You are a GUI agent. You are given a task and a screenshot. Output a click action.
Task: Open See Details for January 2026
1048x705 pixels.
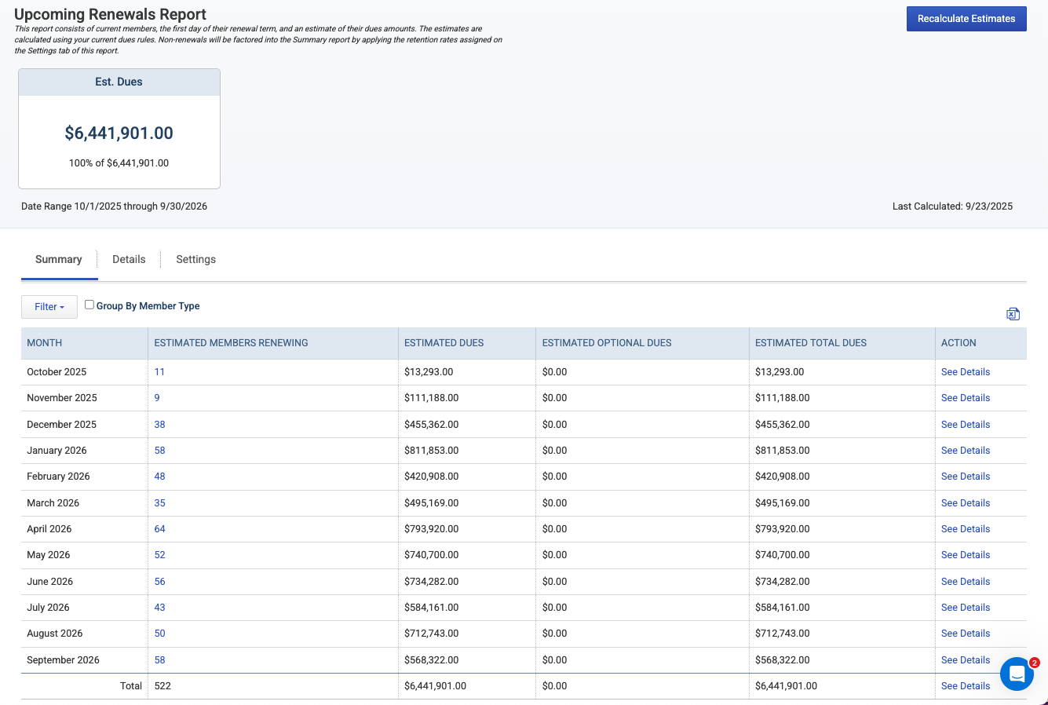point(966,451)
